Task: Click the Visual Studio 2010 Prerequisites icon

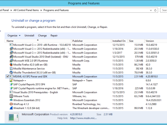Action: [11, 92]
